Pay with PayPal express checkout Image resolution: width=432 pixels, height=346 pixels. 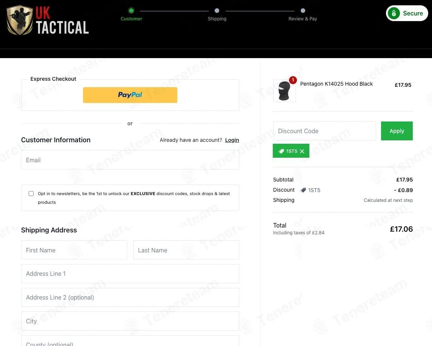(x=130, y=95)
